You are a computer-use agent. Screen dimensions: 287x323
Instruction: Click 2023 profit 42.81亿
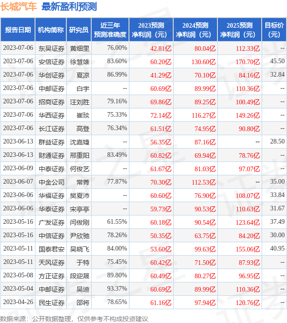point(161,48)
